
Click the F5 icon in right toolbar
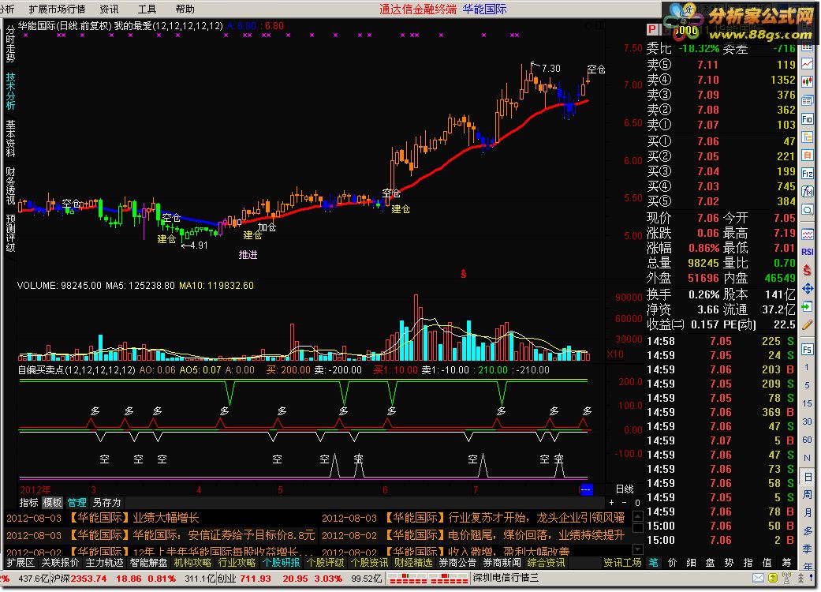(807, 350)
